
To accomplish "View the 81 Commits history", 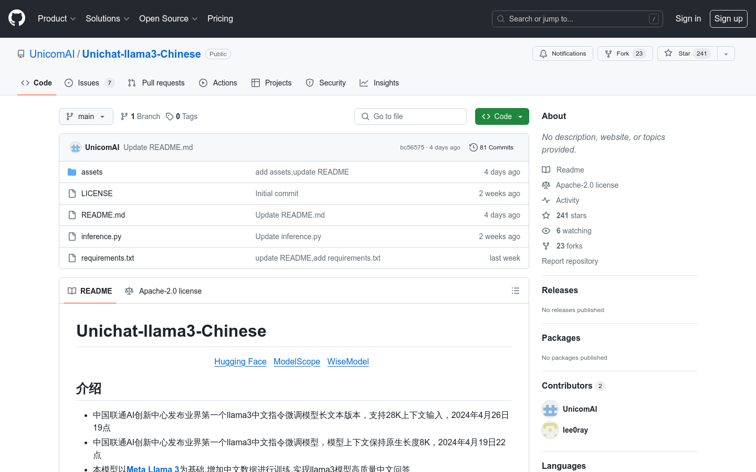I will click(491, 147).
